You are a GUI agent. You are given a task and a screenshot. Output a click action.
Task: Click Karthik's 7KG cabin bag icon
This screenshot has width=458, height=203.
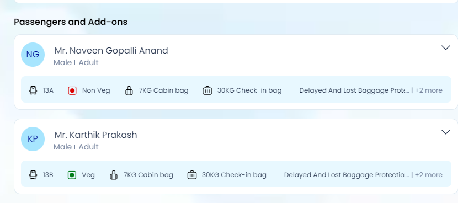coord(114,175)
